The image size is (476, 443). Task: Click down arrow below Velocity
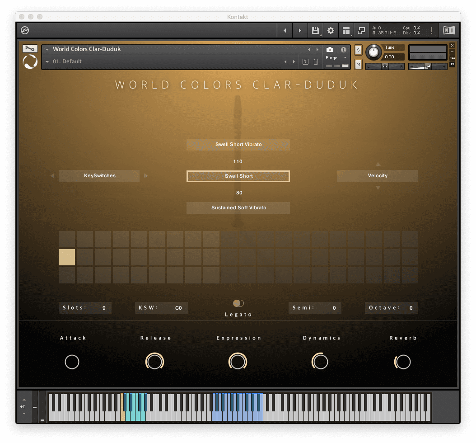[378, 188]
